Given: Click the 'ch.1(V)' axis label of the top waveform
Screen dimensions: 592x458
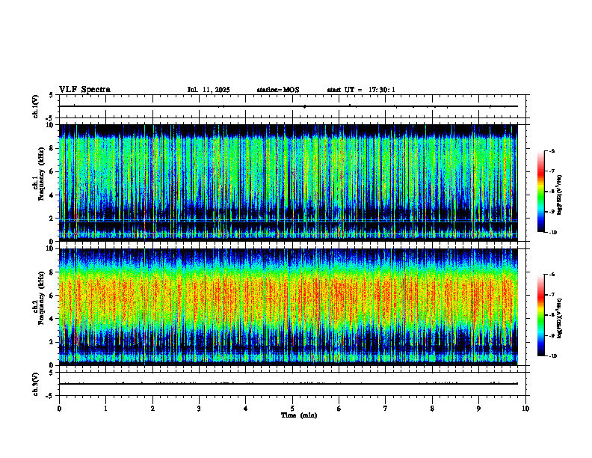Looking at the screenshot, I should (x=36, y=106).
